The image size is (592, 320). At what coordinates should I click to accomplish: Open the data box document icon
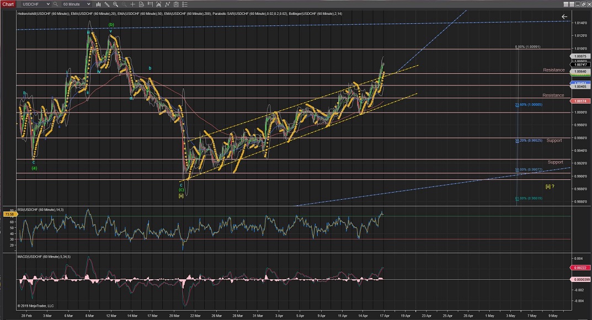click(x=141, y=4)
